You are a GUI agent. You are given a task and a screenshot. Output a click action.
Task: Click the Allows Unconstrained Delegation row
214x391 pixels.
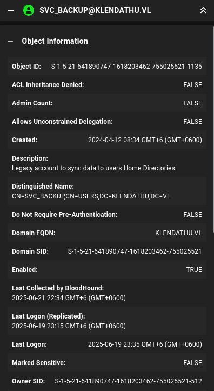point(107,122)
